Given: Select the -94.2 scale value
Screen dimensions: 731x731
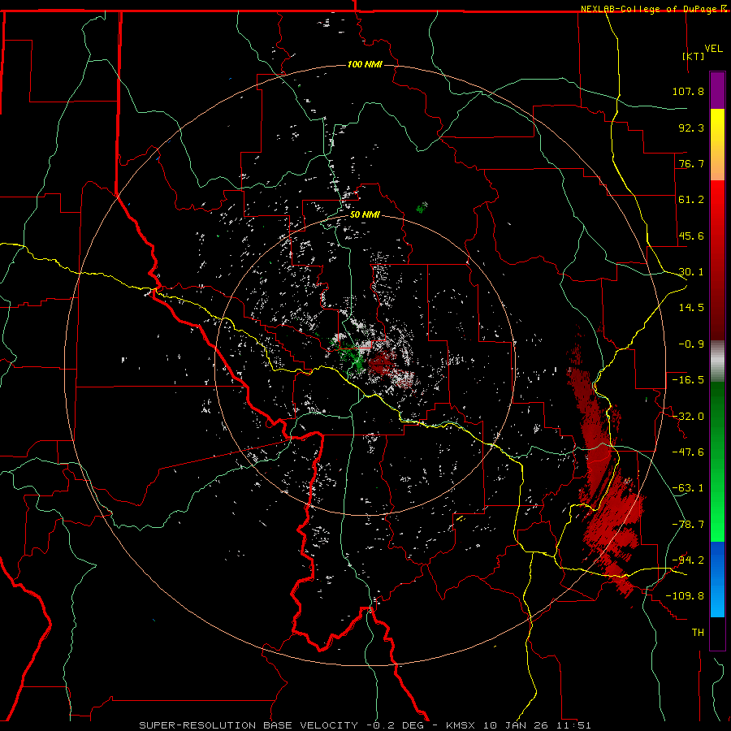Looking at the screenshot, I should (x=688, y=560).
